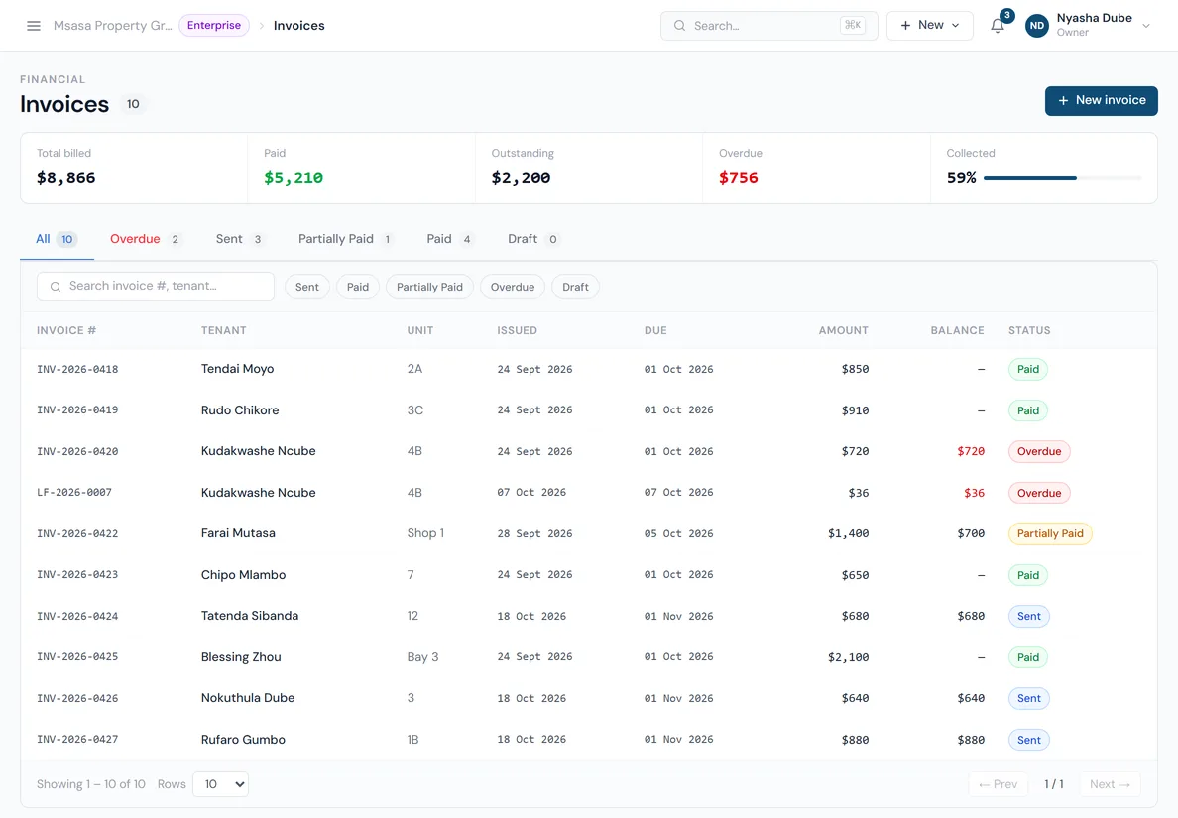Viewport: 1178px width, 818px height.
Task: Open invoice LF-2026-0007
Action: pyautogui.click(x=74, y=493)
